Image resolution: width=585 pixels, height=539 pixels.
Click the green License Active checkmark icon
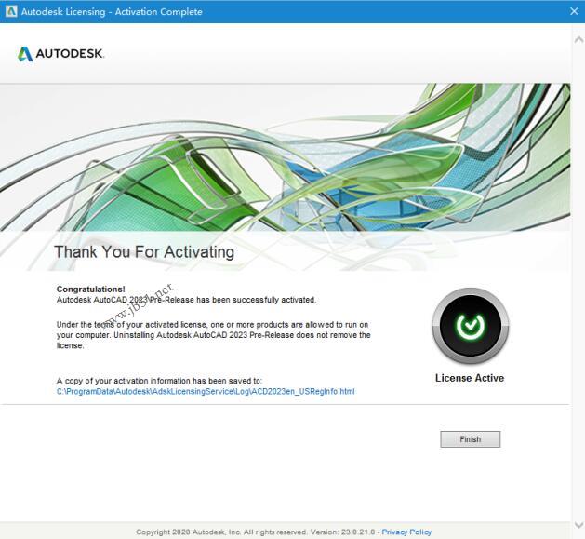pyautogui.click(x=470, y=326)
